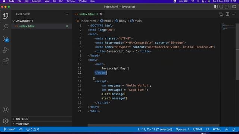Screen dimensions: 239x134
Task: Split the editor right
Action: tap(227, 14)
